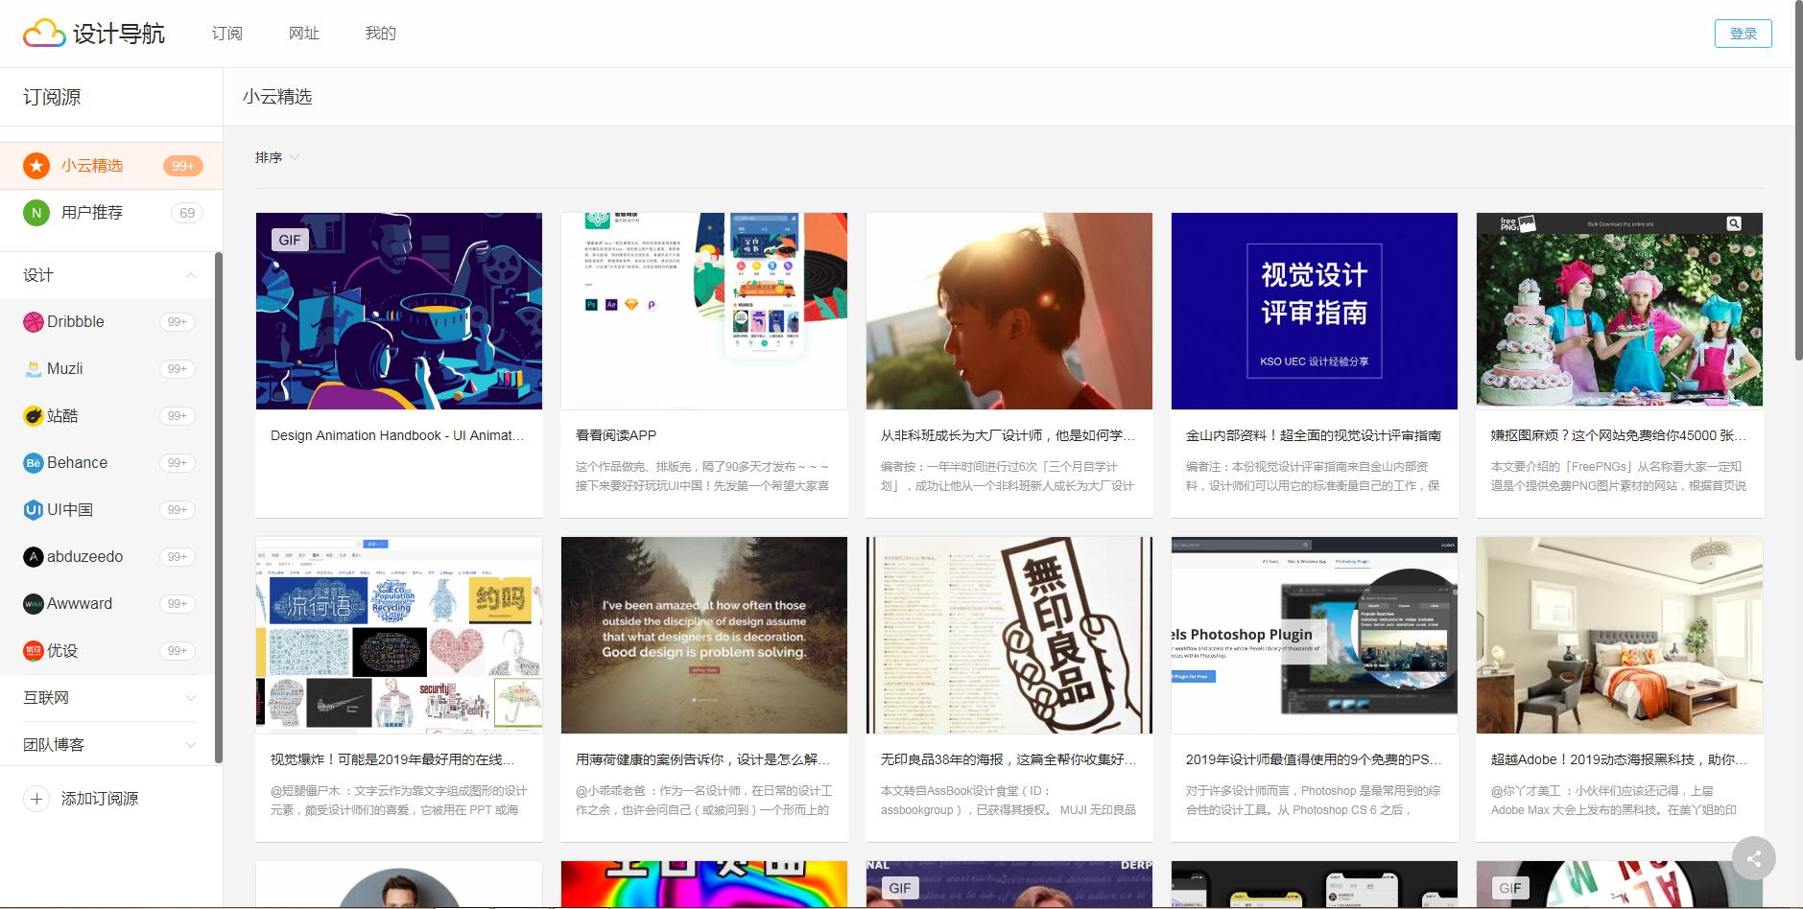Expand the 团队博客 category
The image size is (1803, 909).
pos(190,745)
